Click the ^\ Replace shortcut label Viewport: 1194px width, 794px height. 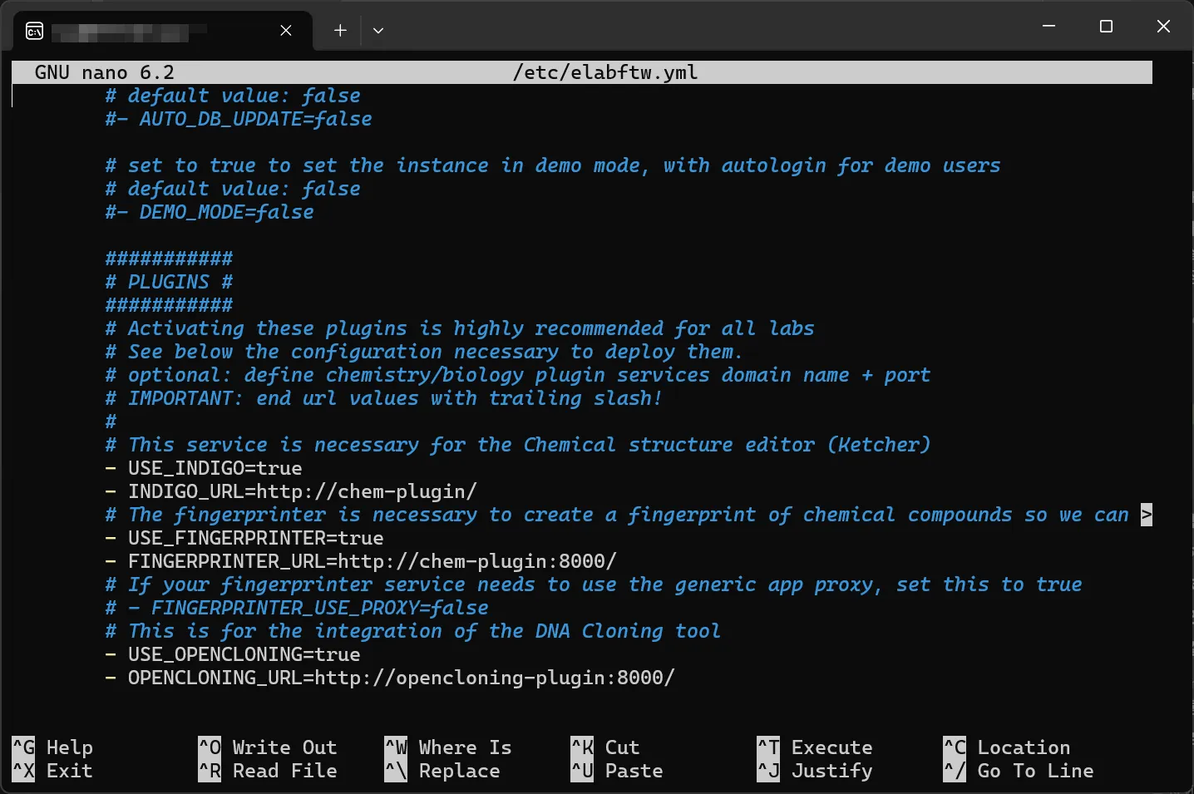point(443,771)
